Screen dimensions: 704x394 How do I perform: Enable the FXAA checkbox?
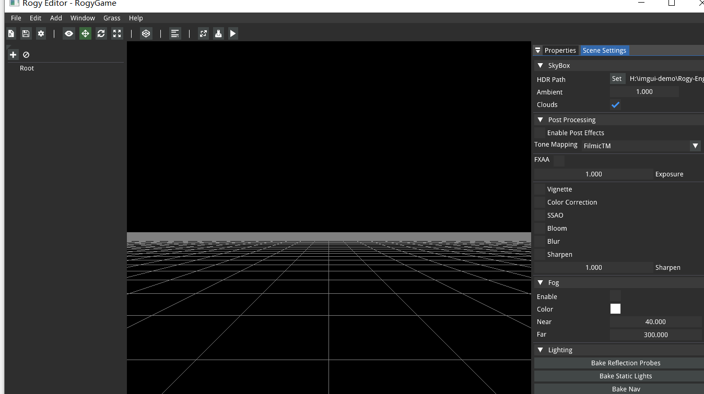559,160
